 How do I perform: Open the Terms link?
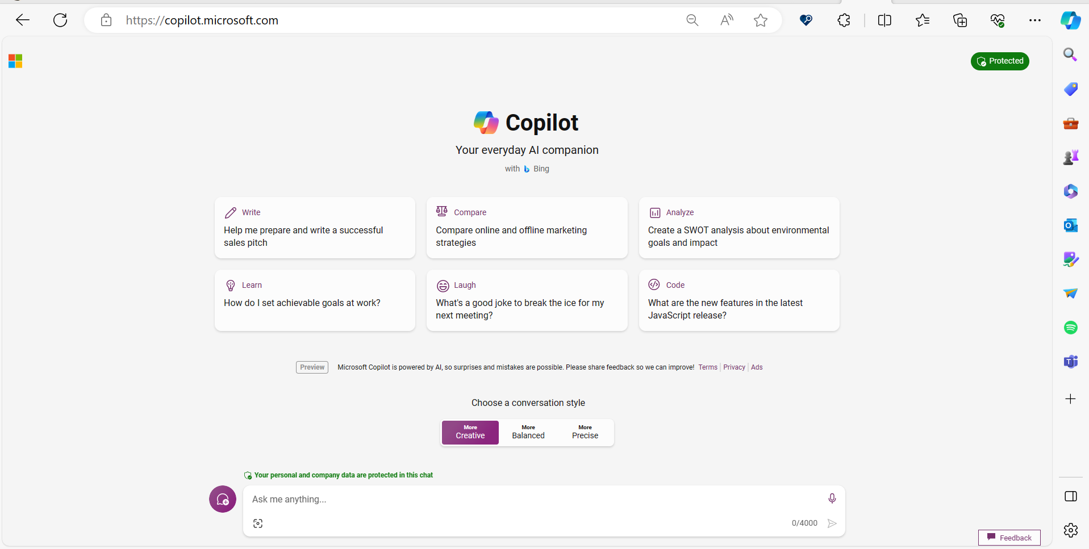707,367
